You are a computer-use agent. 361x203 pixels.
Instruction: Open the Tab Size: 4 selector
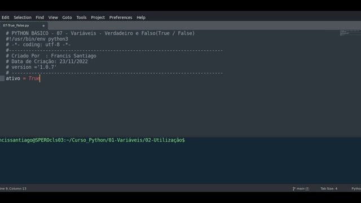pos(329,188)
